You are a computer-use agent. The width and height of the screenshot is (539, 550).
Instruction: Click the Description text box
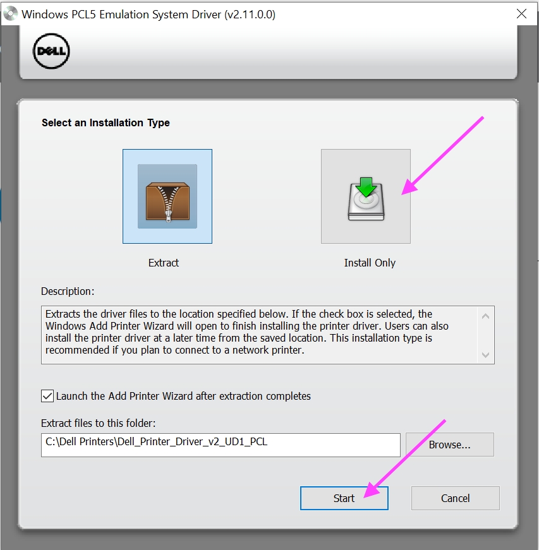tap(268, 335)
